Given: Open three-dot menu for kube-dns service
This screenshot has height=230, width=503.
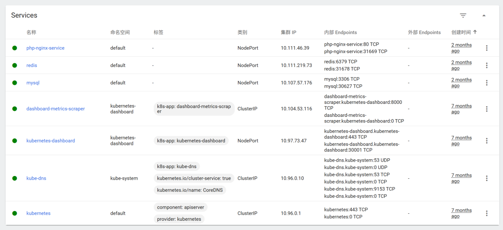Looking at the screenshot, I should (x=487, y=178).
